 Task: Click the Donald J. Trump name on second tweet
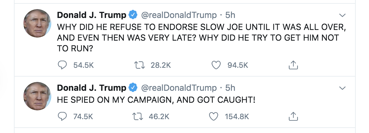[x=91, y=88]
